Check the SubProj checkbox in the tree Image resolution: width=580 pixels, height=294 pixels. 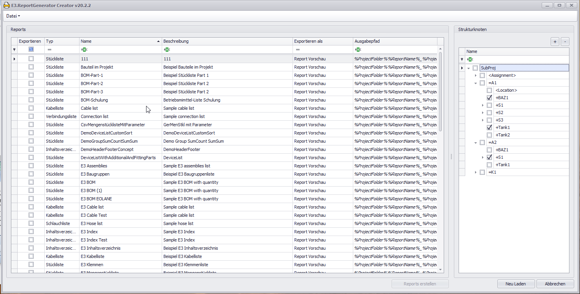pos(475,67)
